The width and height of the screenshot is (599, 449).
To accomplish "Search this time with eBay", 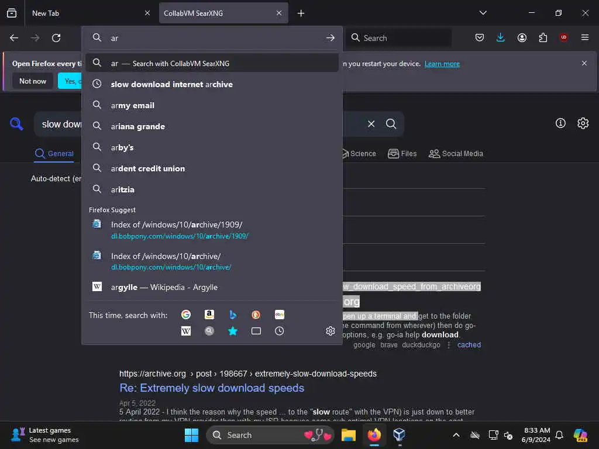I will 279,315.
